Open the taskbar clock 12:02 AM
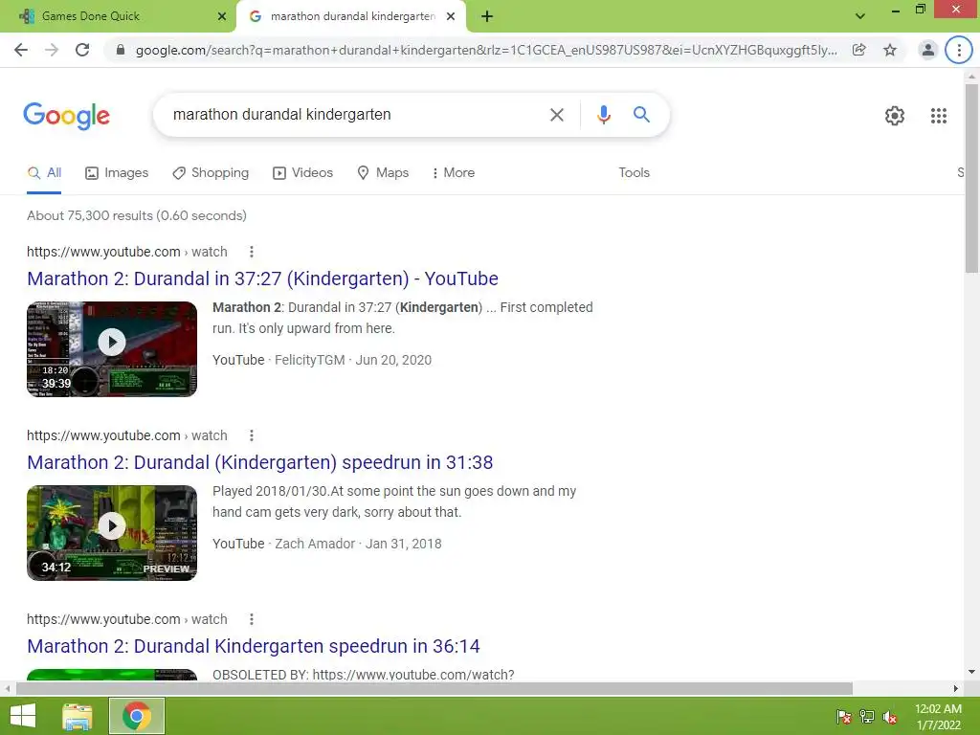 pyautogui.click(x=938, y=717)
